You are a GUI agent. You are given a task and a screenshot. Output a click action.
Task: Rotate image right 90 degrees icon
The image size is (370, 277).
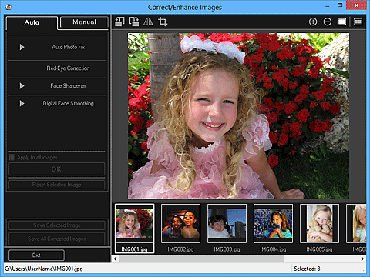(134, 22)
